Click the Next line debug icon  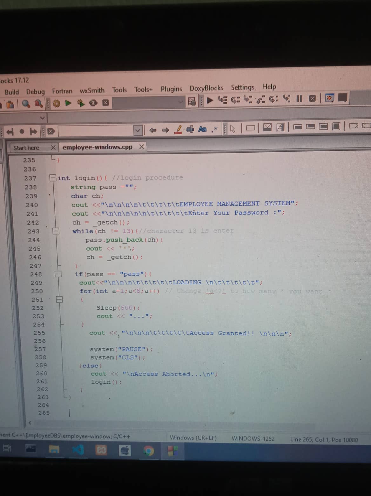tap(235, 100)
